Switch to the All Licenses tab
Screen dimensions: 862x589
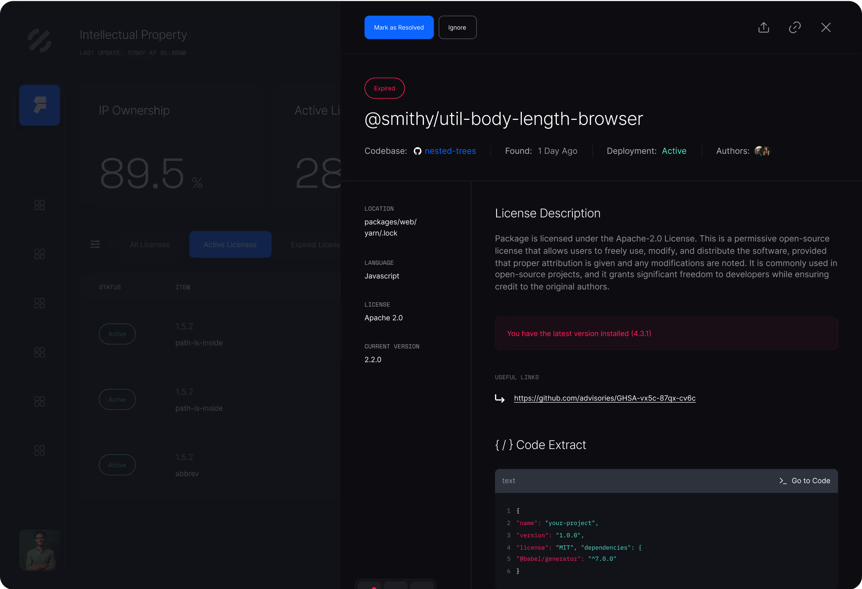click(x=150, y=245)
